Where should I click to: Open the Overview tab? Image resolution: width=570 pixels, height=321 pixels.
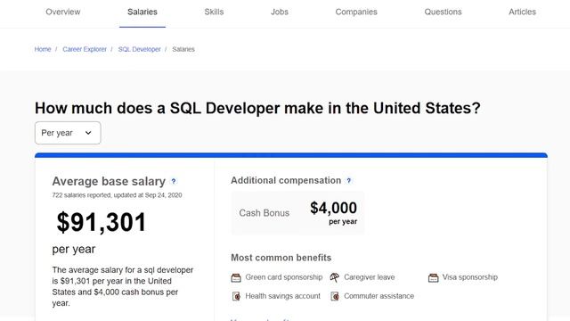pos(63,12)
